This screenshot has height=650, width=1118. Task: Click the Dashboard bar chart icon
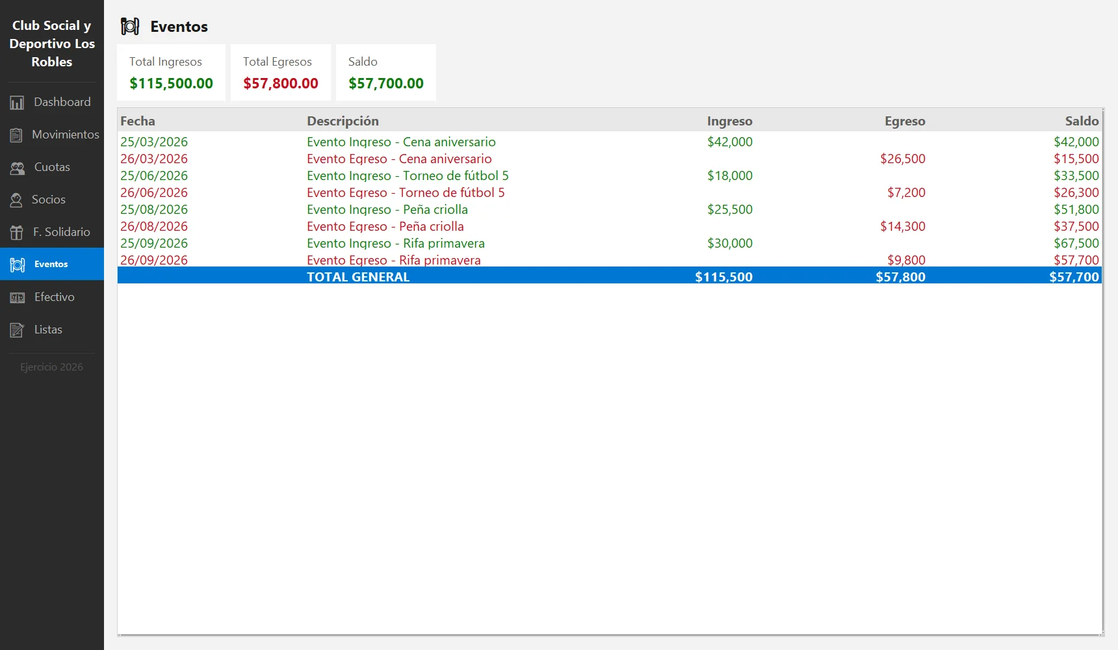coord(17,102)
